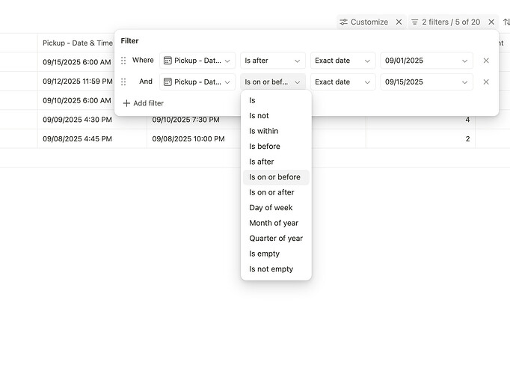Click the 2 filters / 5 of 20 button
The image size is (510, 374).
click(445, 22)
